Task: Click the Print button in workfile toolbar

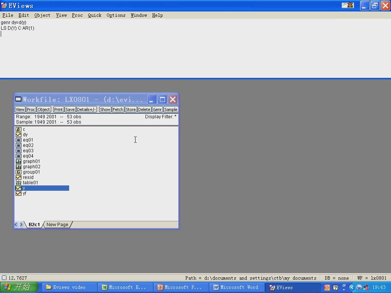Action: tap(58, 109)
